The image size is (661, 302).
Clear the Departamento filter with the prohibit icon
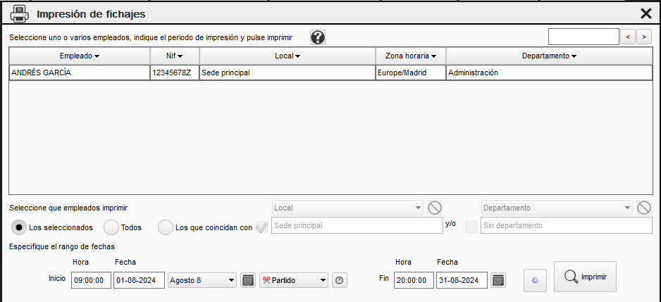643,208
